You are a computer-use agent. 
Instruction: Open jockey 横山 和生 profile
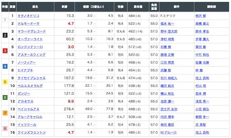click(x=167, y=94)
